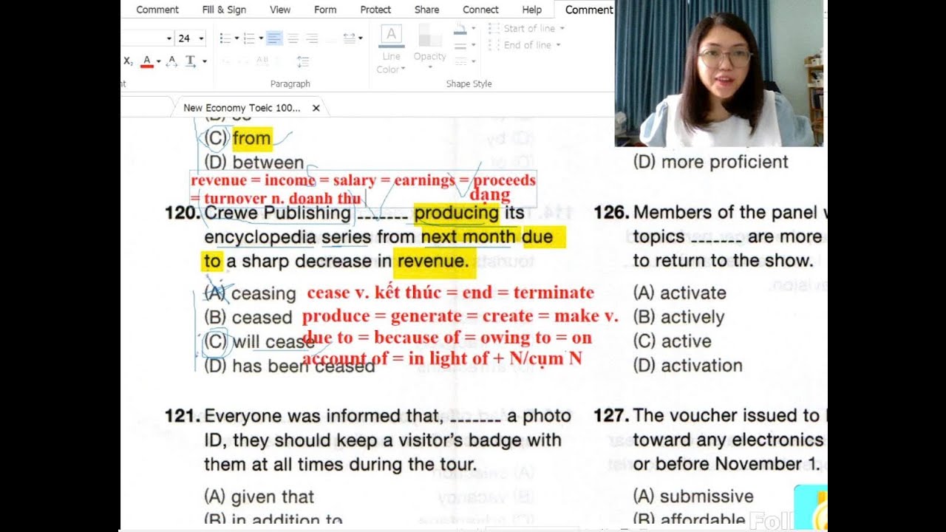Apply the red font color
This screenshot has width=946, height=532.
point(146,61)
